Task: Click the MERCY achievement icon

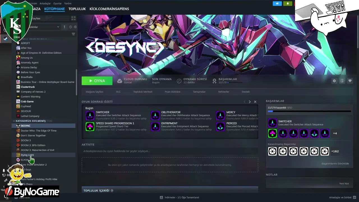Action: pos(220,116)
